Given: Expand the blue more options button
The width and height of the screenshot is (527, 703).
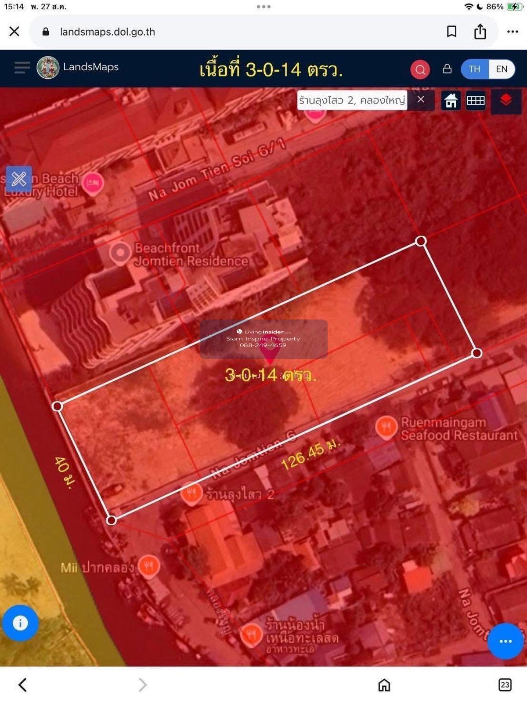Looking at the screenshot, I should coord(505,641).
